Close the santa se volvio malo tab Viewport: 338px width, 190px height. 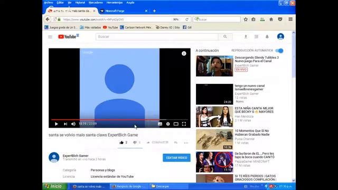coord(94,11)
